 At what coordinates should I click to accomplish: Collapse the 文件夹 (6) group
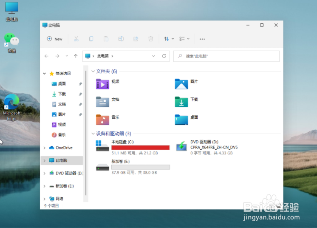point(93,71)
